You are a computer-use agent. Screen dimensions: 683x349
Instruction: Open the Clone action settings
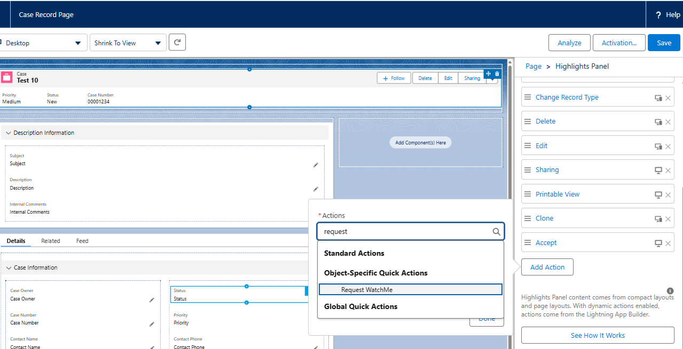545,218
